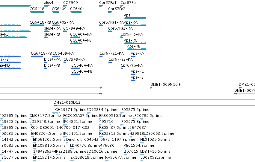Select the blos4-RB transcript label
Viewport: 255px width, 162px height.
pyautogui.click(x=52, y=34)
